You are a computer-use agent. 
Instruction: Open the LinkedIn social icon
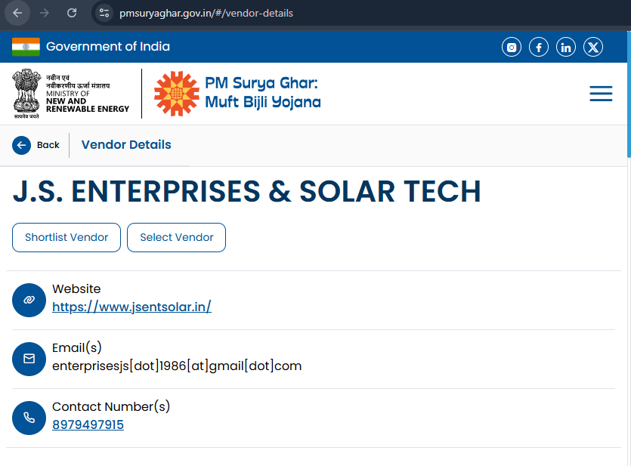[566, 47]
